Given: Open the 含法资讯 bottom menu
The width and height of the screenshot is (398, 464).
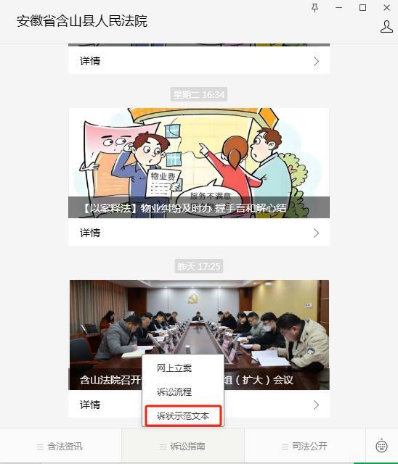Looking at the screenshot, I should pyautogui.click(x=60, y=447).
